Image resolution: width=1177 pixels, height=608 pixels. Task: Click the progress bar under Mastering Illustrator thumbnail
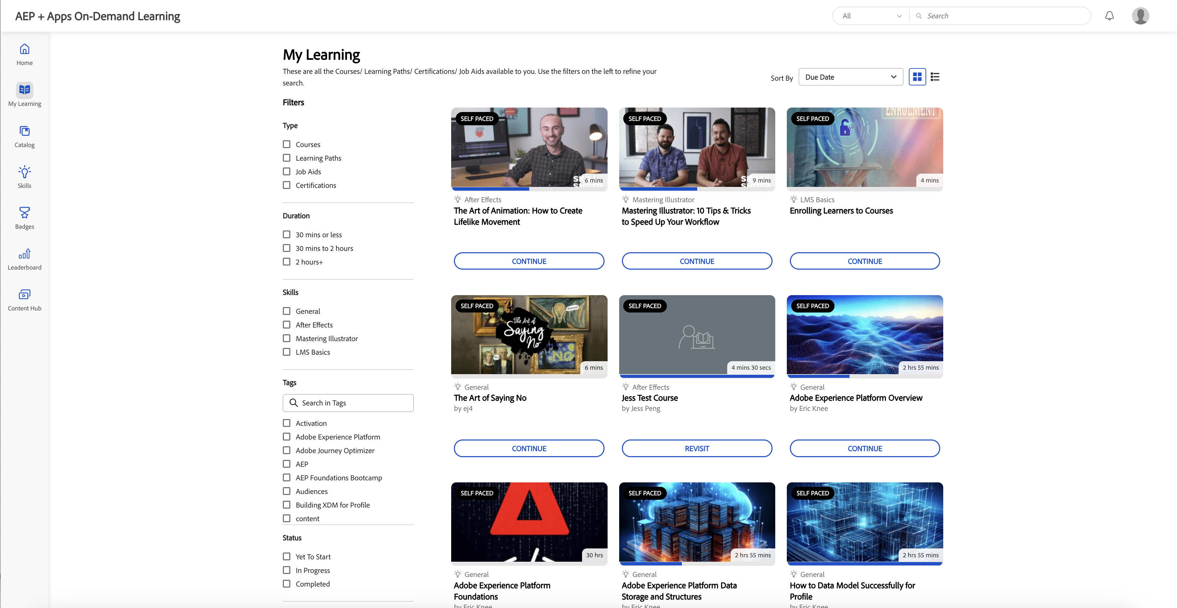coord(697,189)
